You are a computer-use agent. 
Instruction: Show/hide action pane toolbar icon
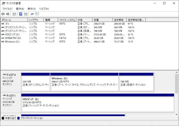26,14
